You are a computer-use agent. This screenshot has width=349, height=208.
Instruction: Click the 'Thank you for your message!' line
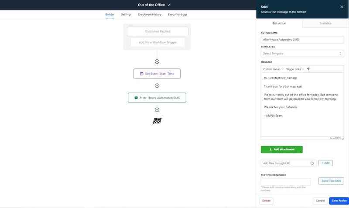tap(283, 86)
